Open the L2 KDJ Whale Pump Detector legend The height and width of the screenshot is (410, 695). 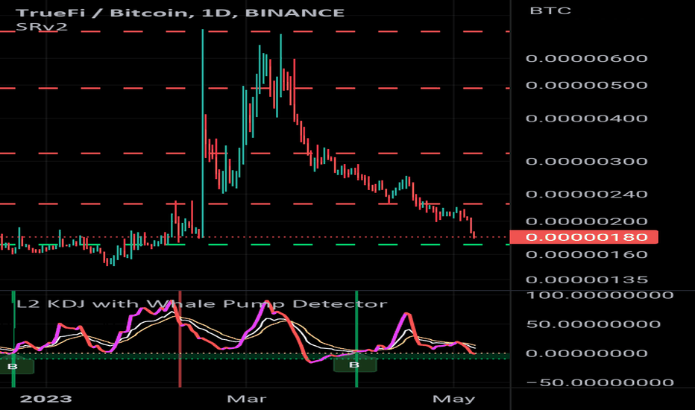point(201,303)
